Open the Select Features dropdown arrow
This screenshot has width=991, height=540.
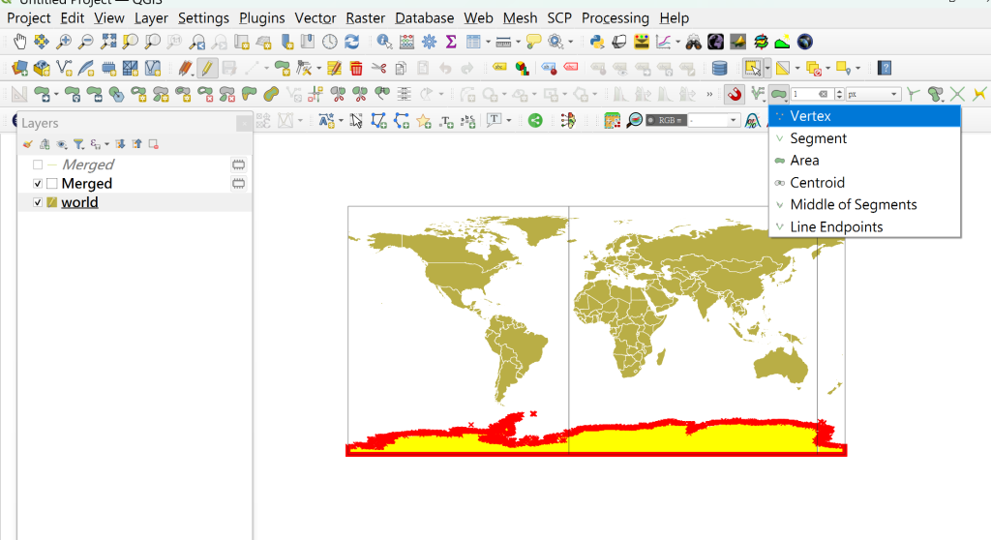coord(767,68)
